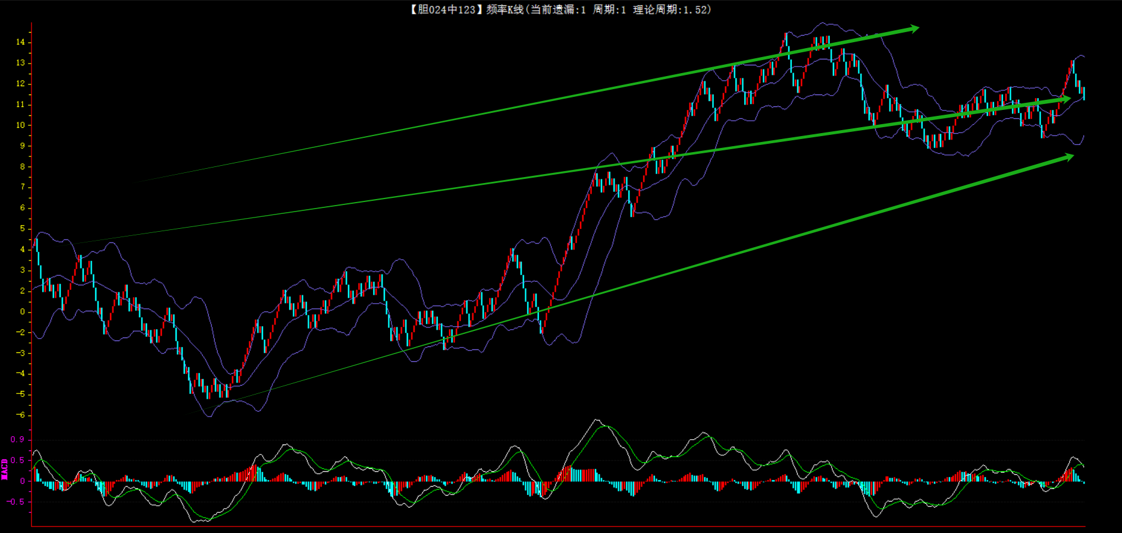Viewport: 1122px width, 533px height.
Task: Click the y-axis label 10
Action: 20,125
